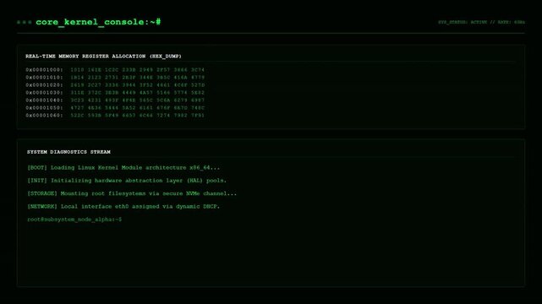Click the [STORAGE] Mounting root filesystems line
This screenshot has width=542, height=304.
click(132, 193)
